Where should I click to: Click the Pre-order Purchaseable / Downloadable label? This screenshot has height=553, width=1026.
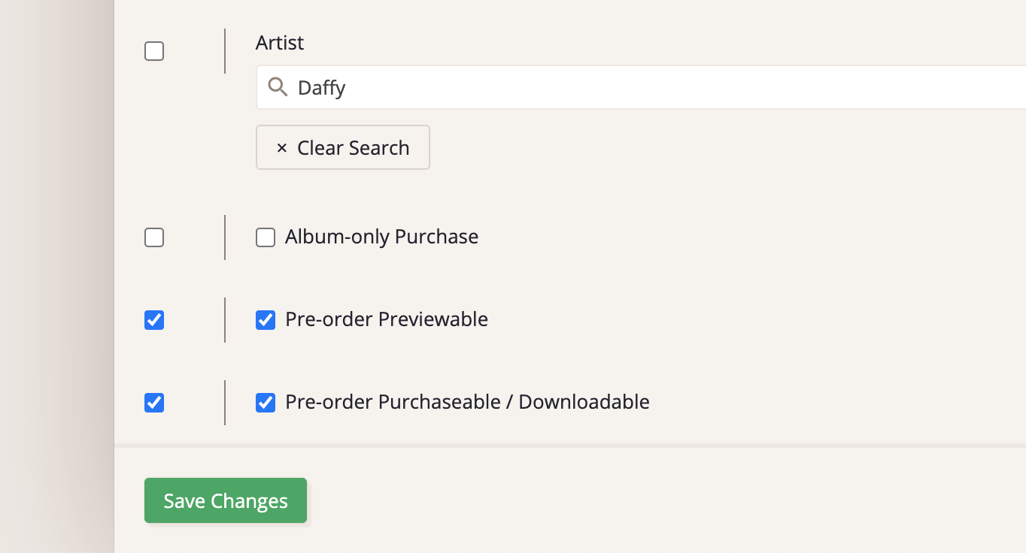(467, 403)
